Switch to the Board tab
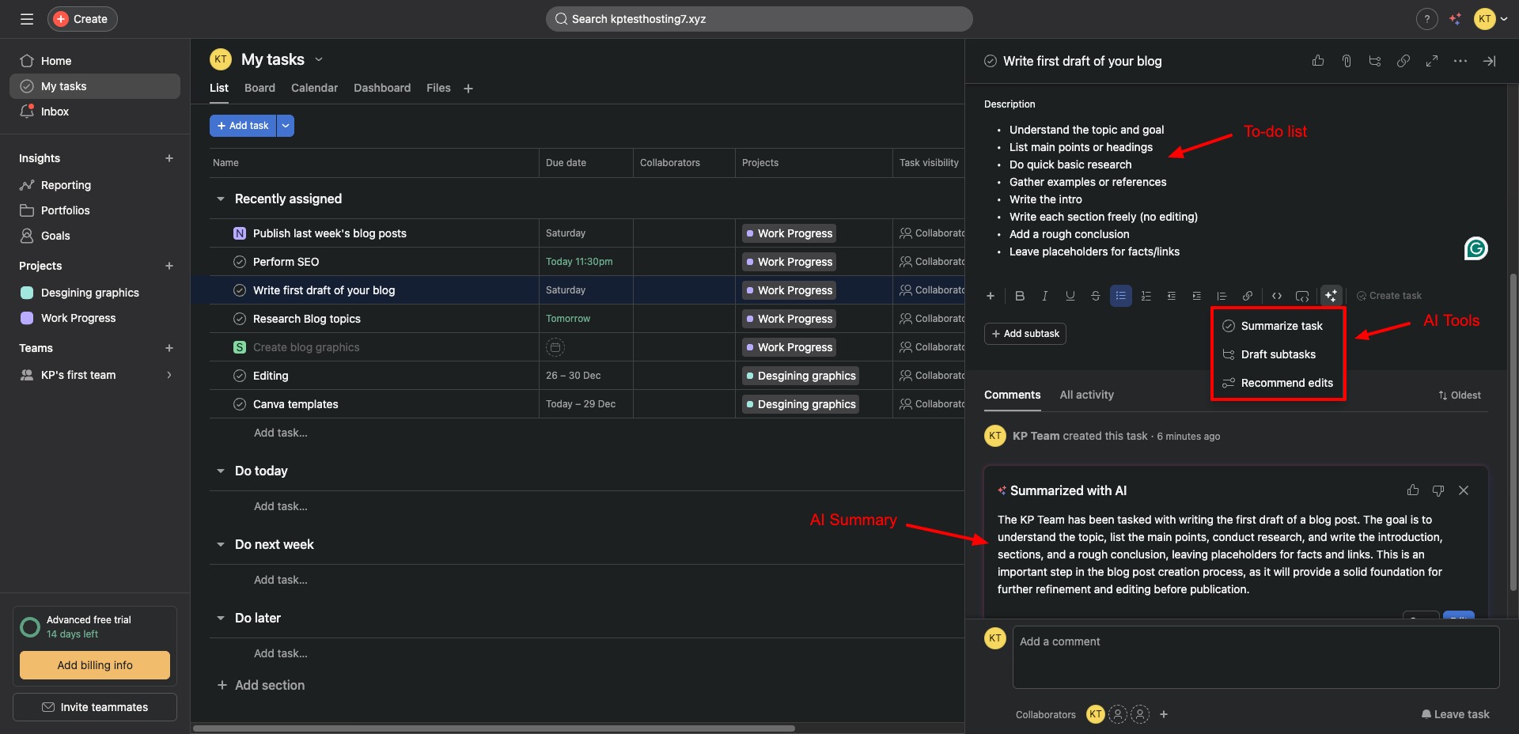 pyautogui.click(x=259, y=88)
